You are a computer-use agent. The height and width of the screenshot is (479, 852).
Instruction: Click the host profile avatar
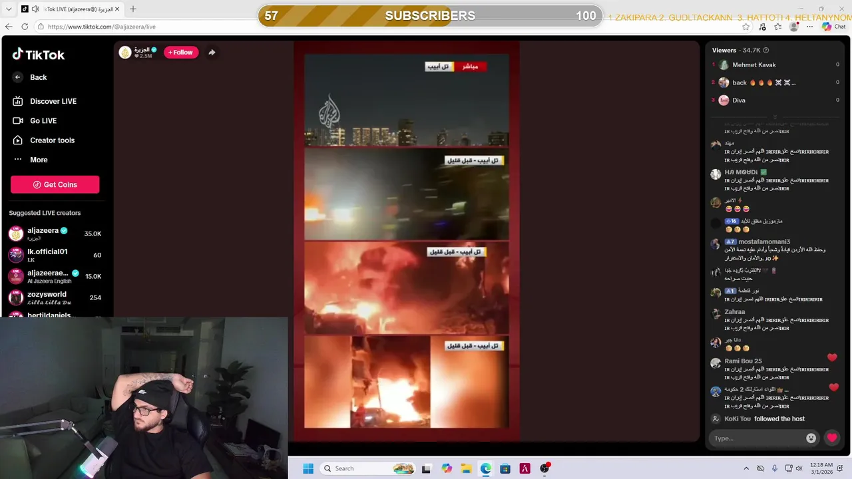click(125, 53)
